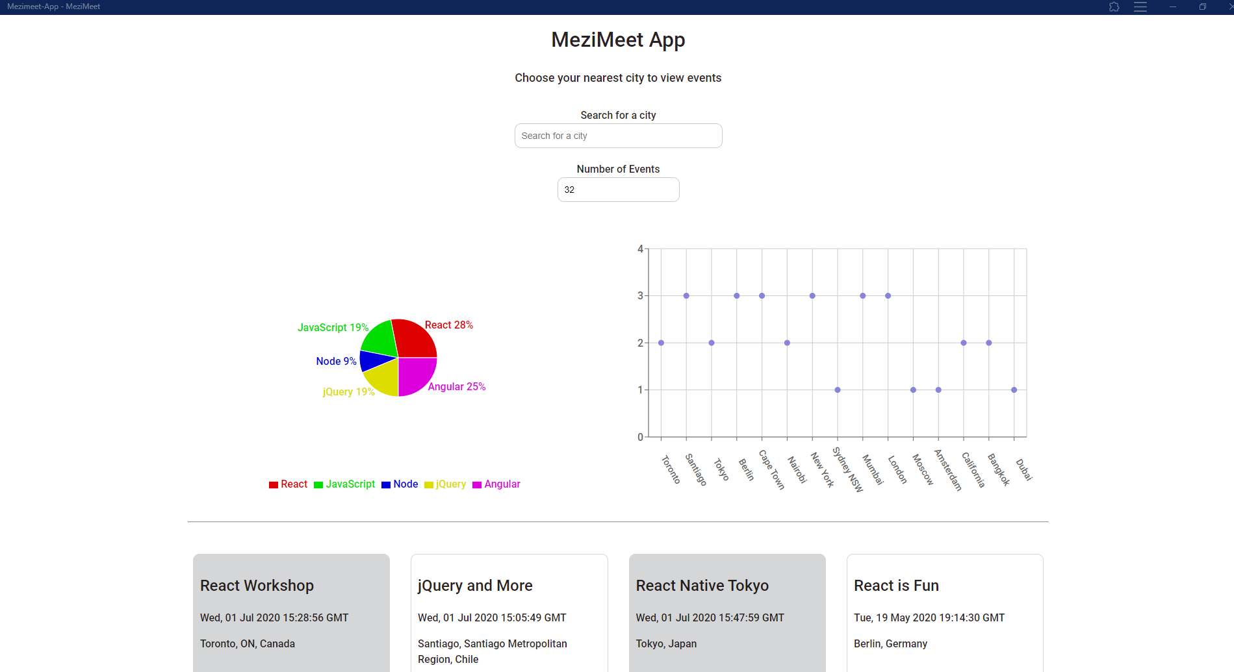Viewport: 1234px width, 672px height.
Task: Click the blue Node legend swatch
Action: [x=386, y=485]
